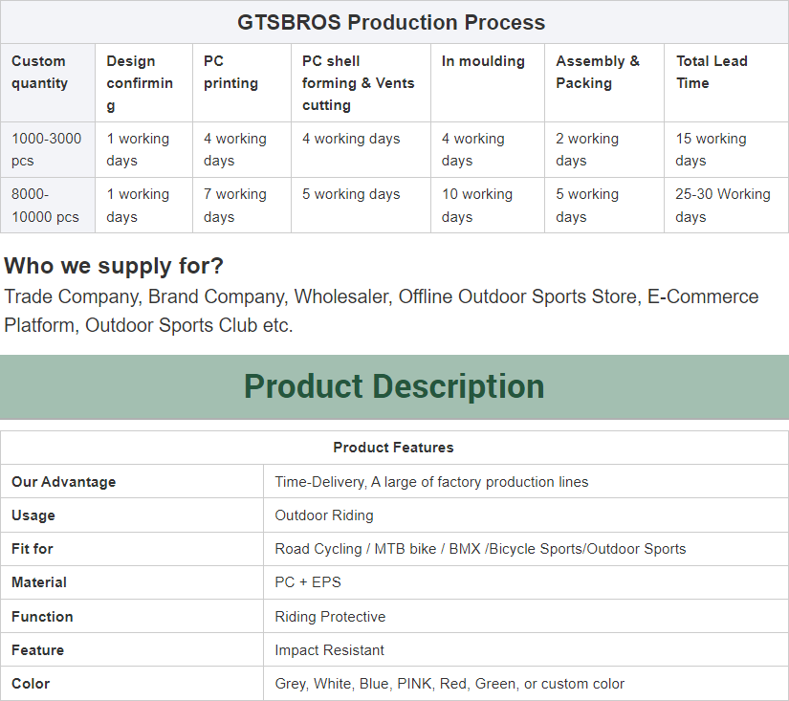Select the Road Cycling / MTB bike value

[480, 549]
